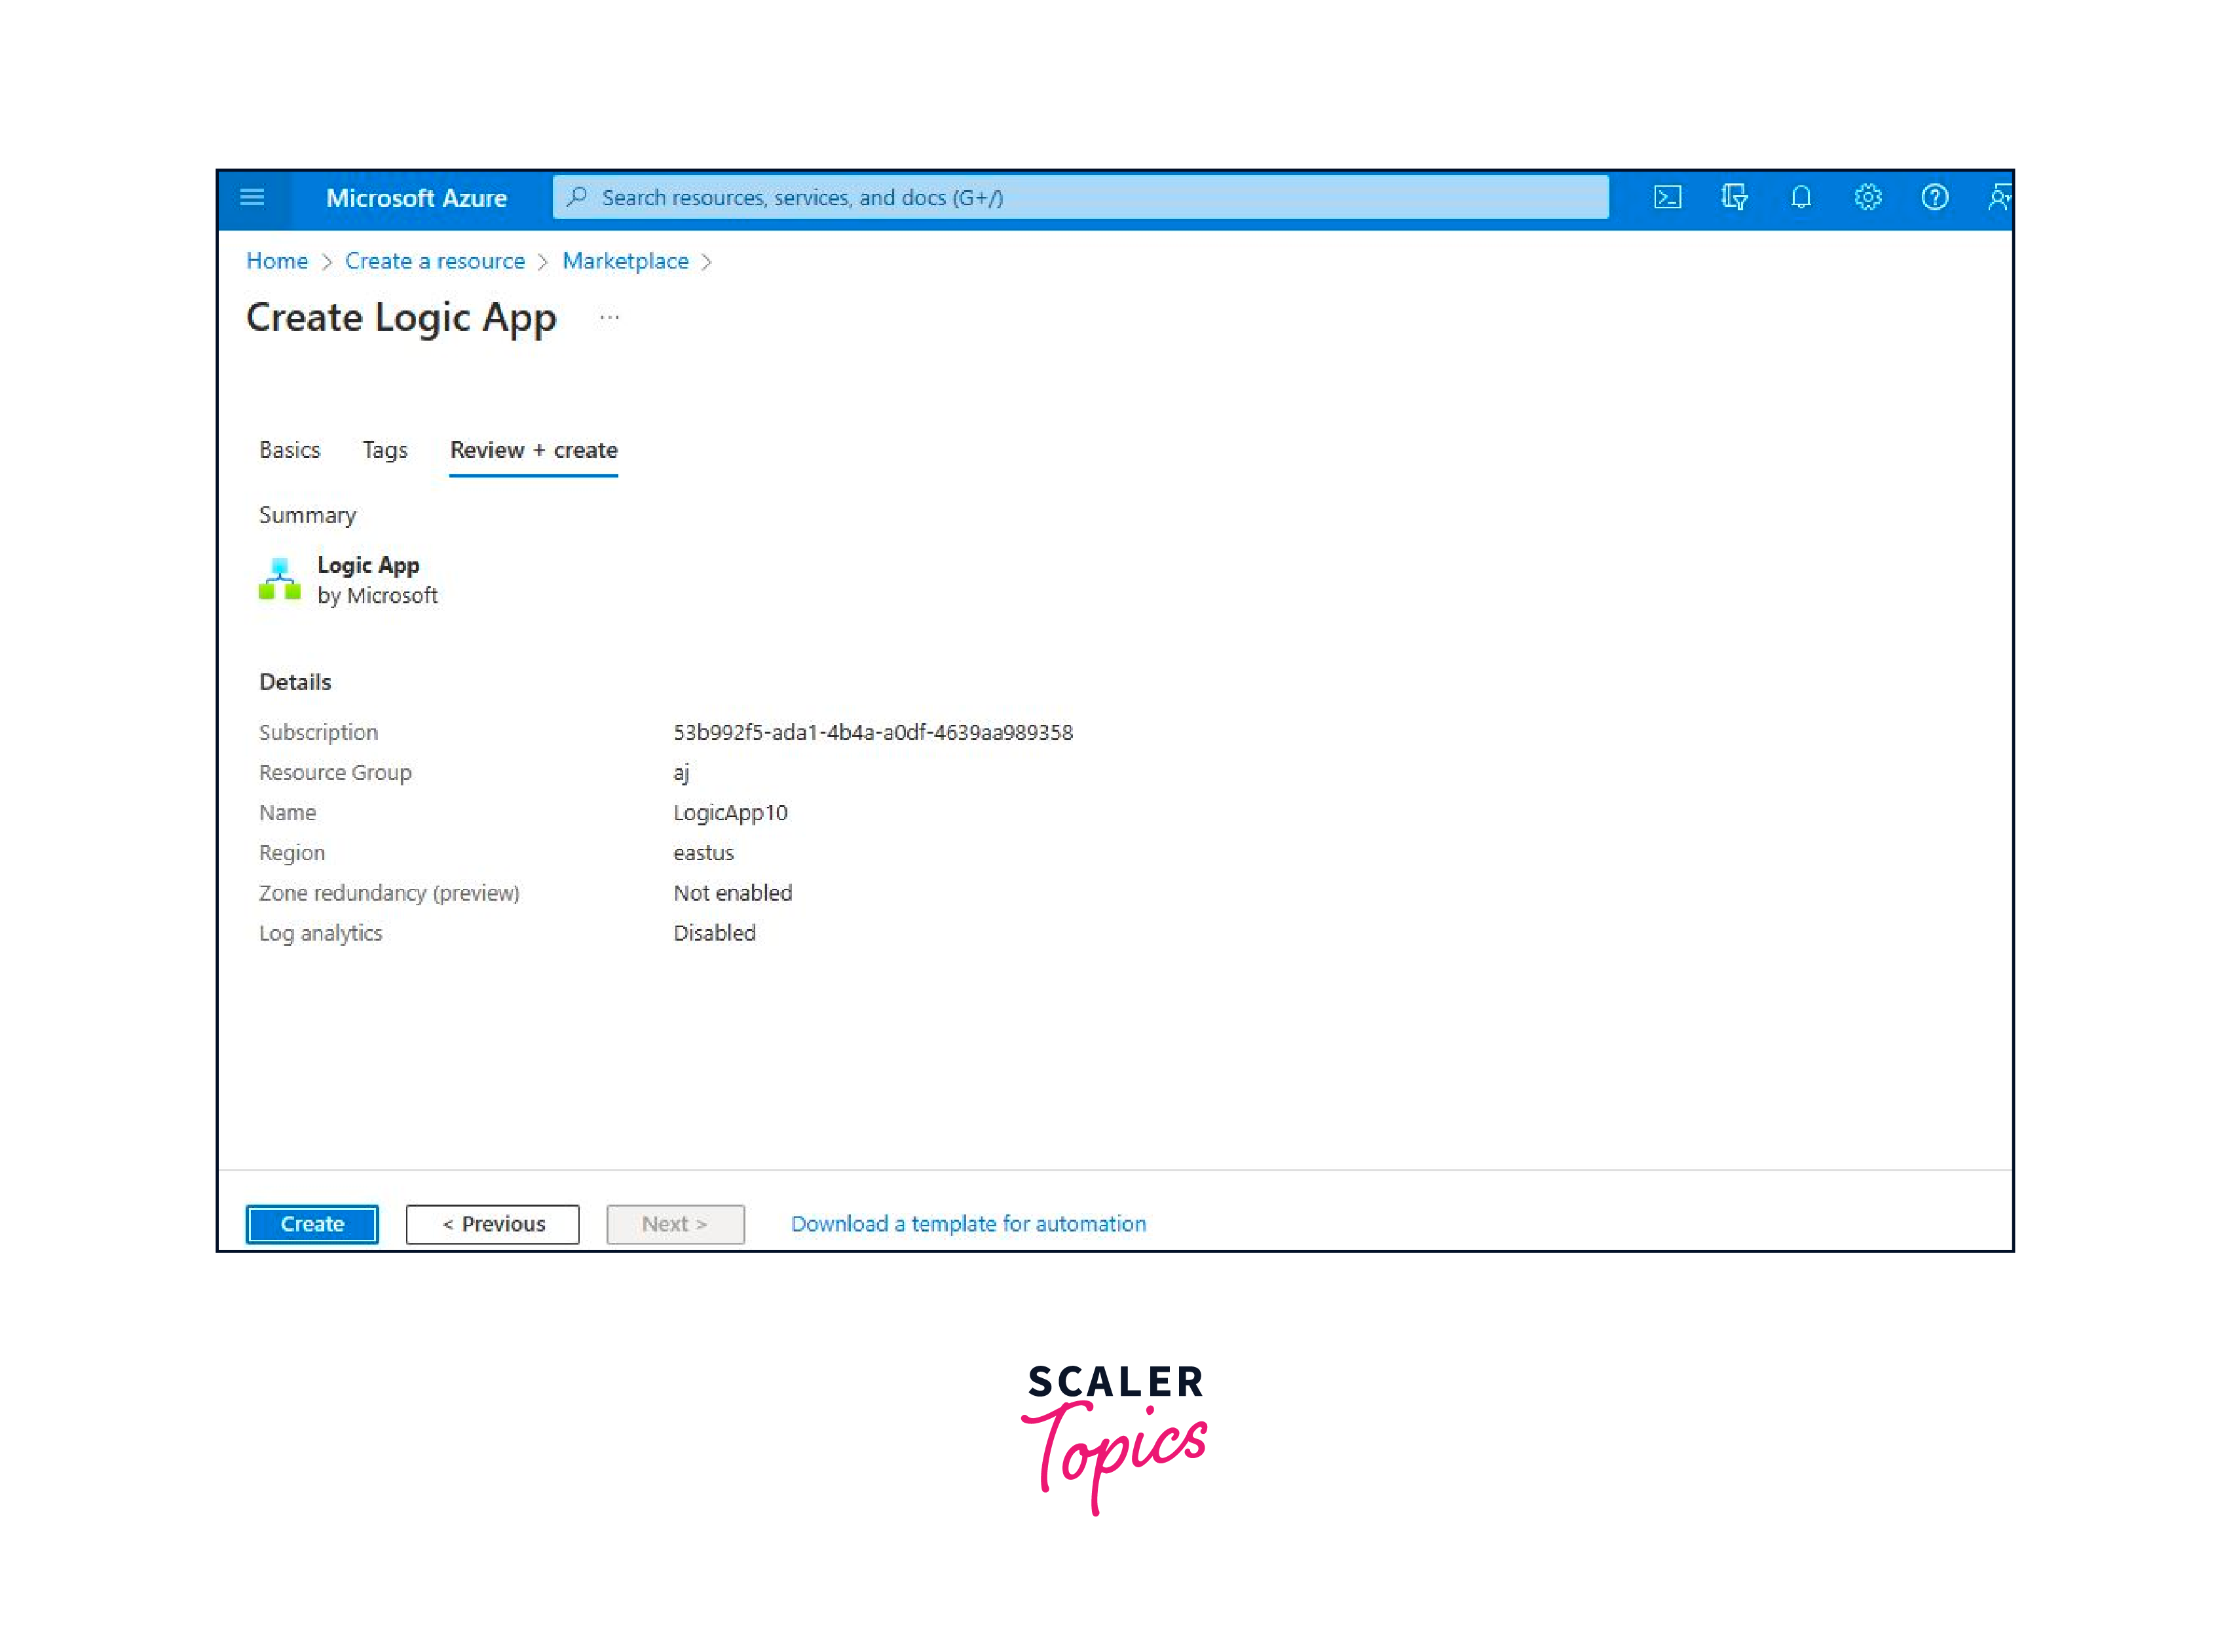The width and height of the screenshot is (2231, 1652).
Task: Switch to the Basics tab
Action: point(289,450)
